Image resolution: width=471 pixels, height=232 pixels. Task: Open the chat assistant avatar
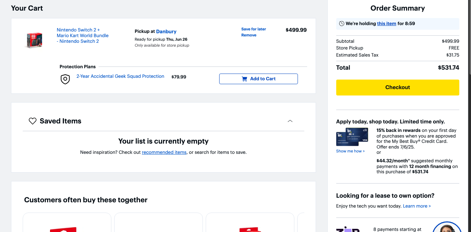click(447, 227)
